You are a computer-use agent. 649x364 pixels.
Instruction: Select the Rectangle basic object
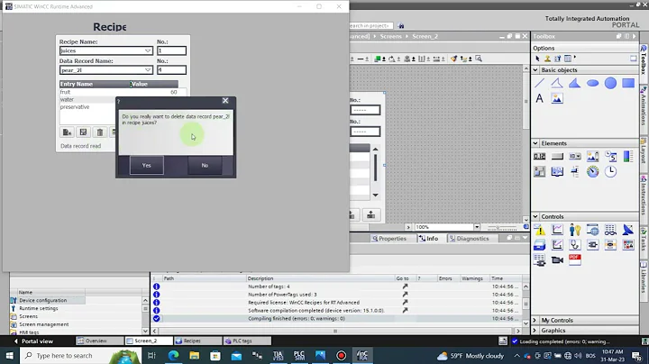pos(628,83)
